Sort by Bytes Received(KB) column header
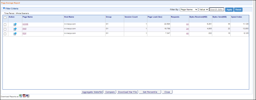The height and width of the screenshot is (100, 256). (198, 17)
